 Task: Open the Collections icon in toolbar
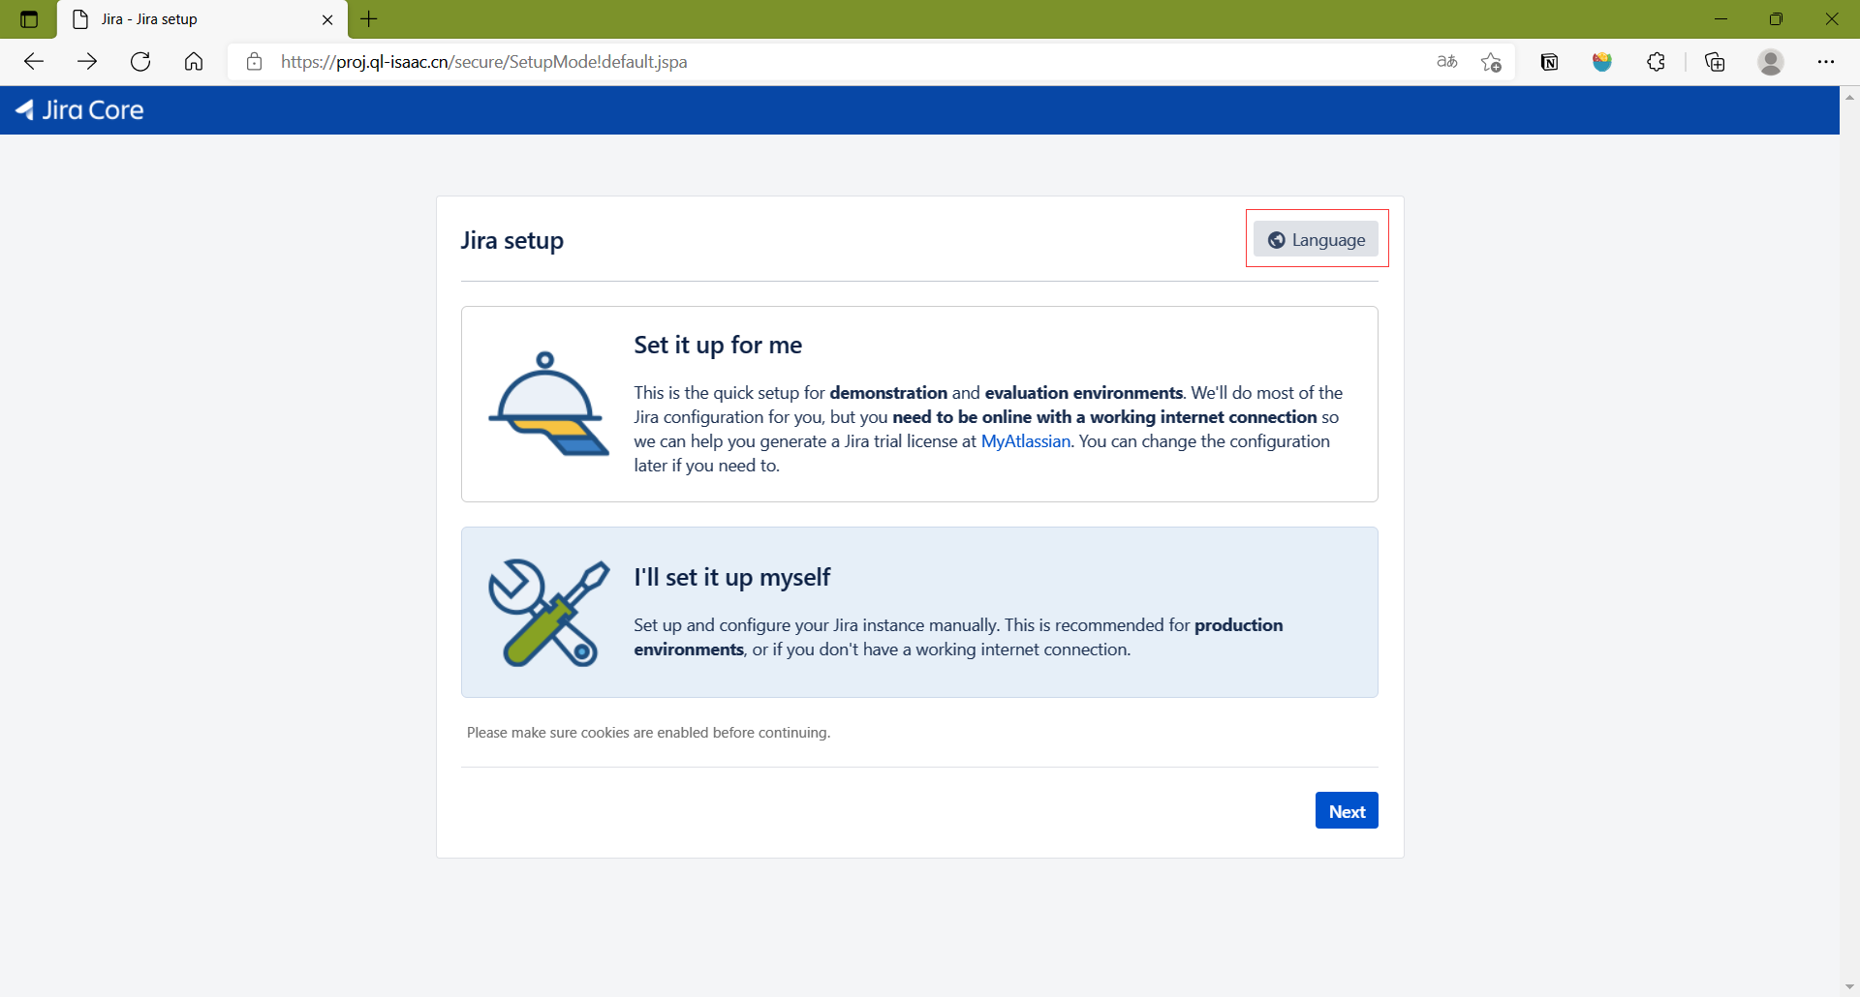[1715, 62]
